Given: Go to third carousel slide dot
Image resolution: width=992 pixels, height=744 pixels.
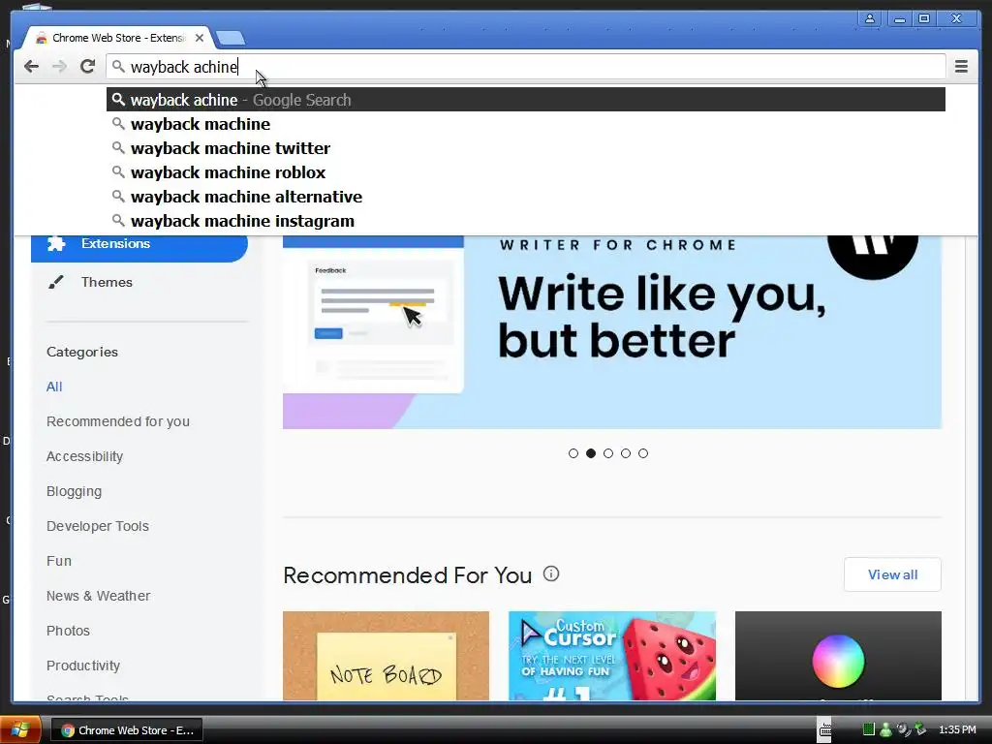Looking at the screenshot, I should coord(608,453).
